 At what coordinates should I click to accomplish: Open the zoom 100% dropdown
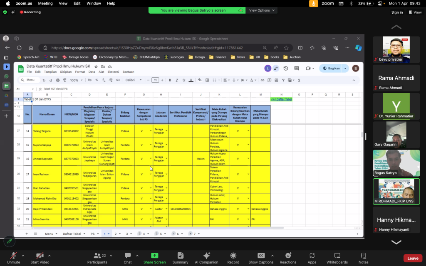point(76,80)
